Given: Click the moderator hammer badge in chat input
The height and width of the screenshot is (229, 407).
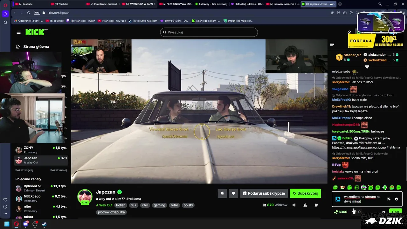Looking at the screenshot, I should (338, 199).
